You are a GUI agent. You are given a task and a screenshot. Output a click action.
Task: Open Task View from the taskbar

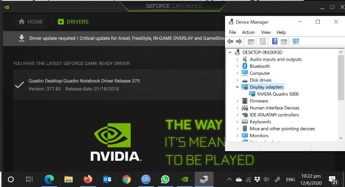[29, 179]
